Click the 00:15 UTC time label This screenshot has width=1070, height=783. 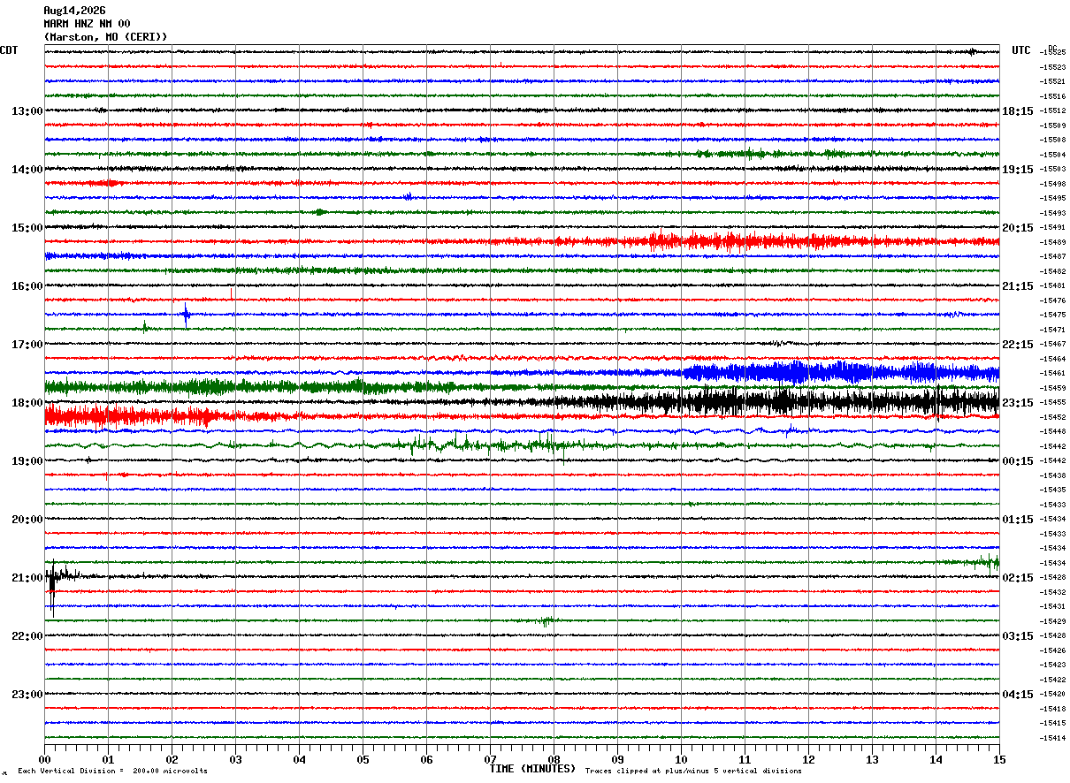[x=1018, y=461]
